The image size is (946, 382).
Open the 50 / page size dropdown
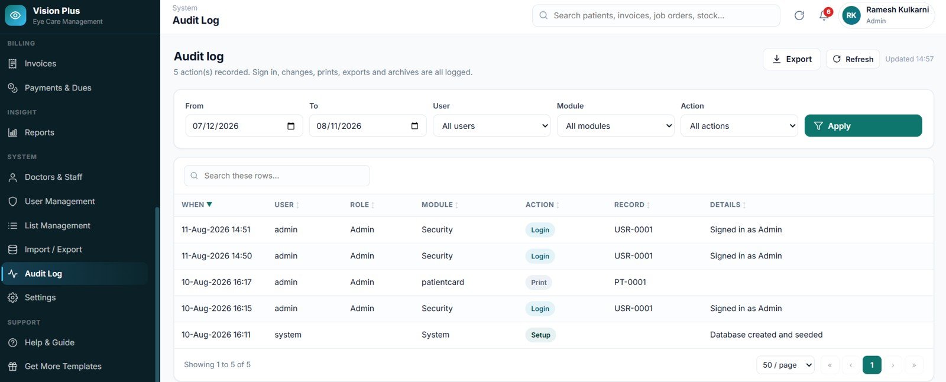[x=785, y=365]
